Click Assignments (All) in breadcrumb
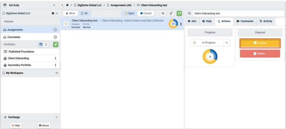Viewport: 286px width, 129px height. coord(121,5)
